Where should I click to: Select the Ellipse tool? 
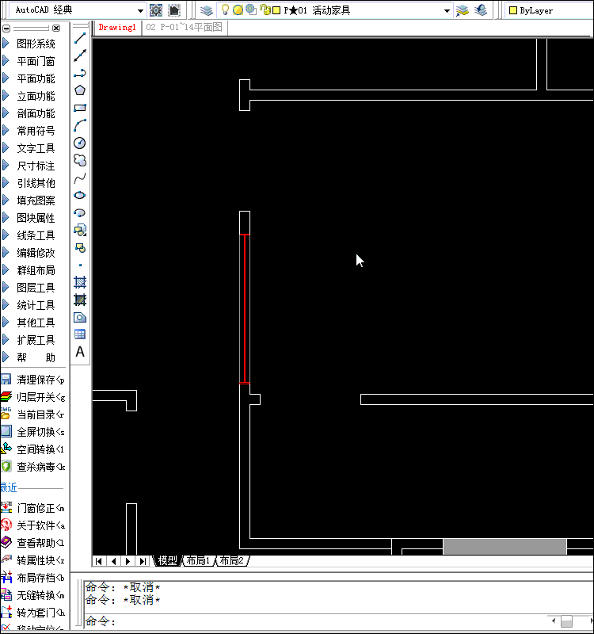coord(80,195)
